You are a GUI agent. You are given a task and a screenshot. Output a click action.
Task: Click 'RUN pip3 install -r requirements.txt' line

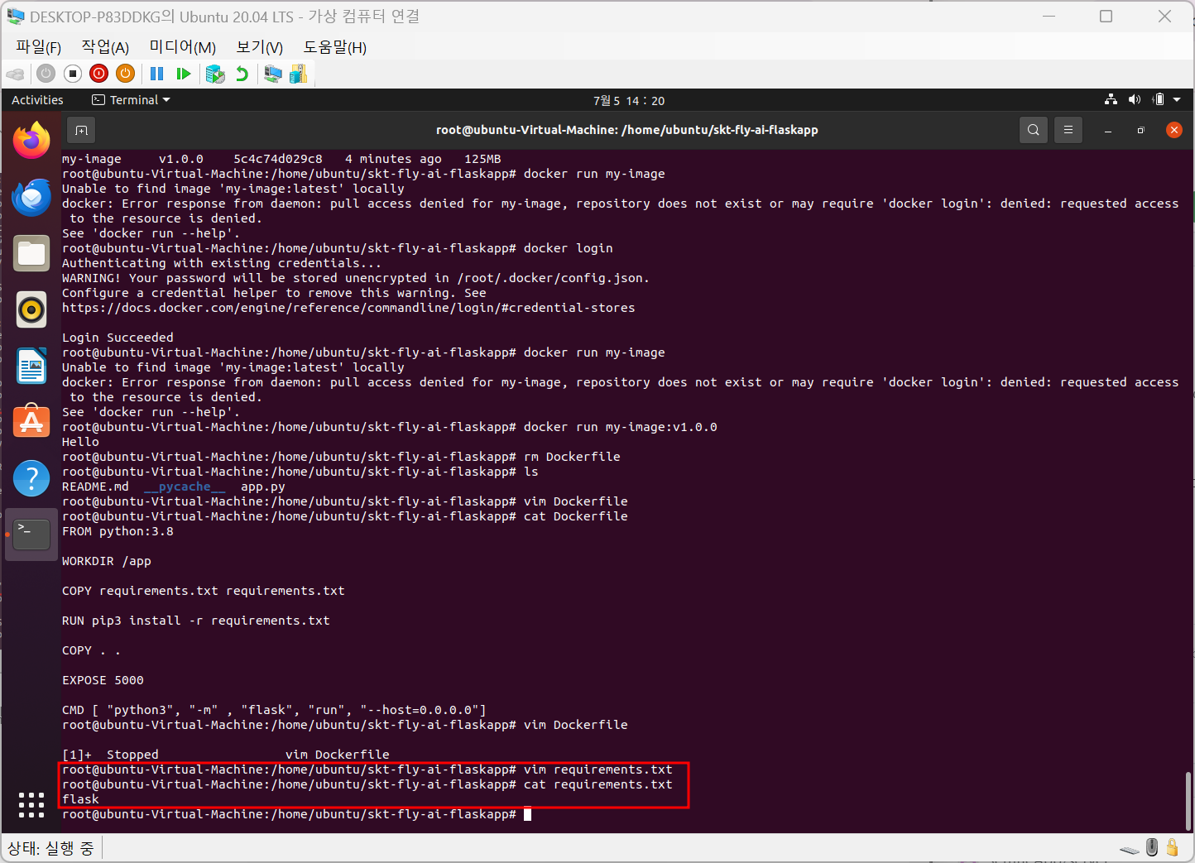[x=196, y=621]
